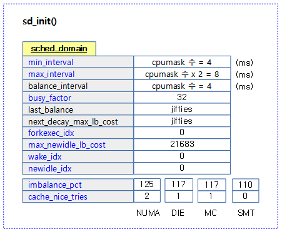Screen dimensions: 282x234
Task: Select the imbalance_pct field name
Action: coord(55,185)
